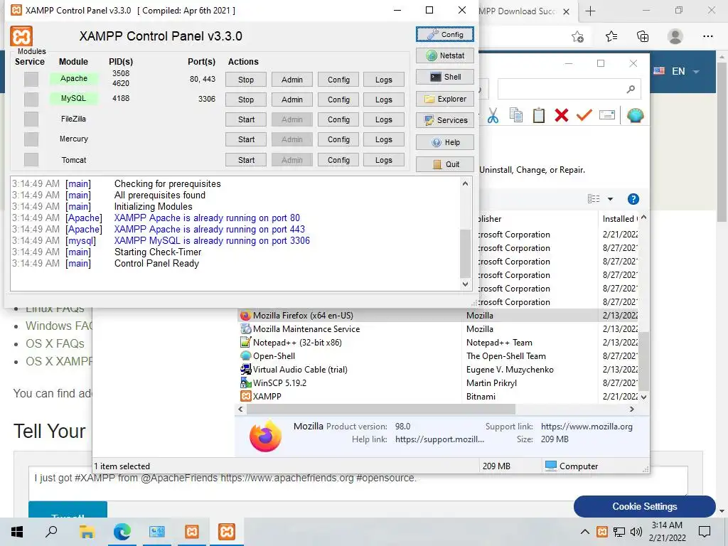
Task: Open MySQL Config menu
Action: (338, 100)
